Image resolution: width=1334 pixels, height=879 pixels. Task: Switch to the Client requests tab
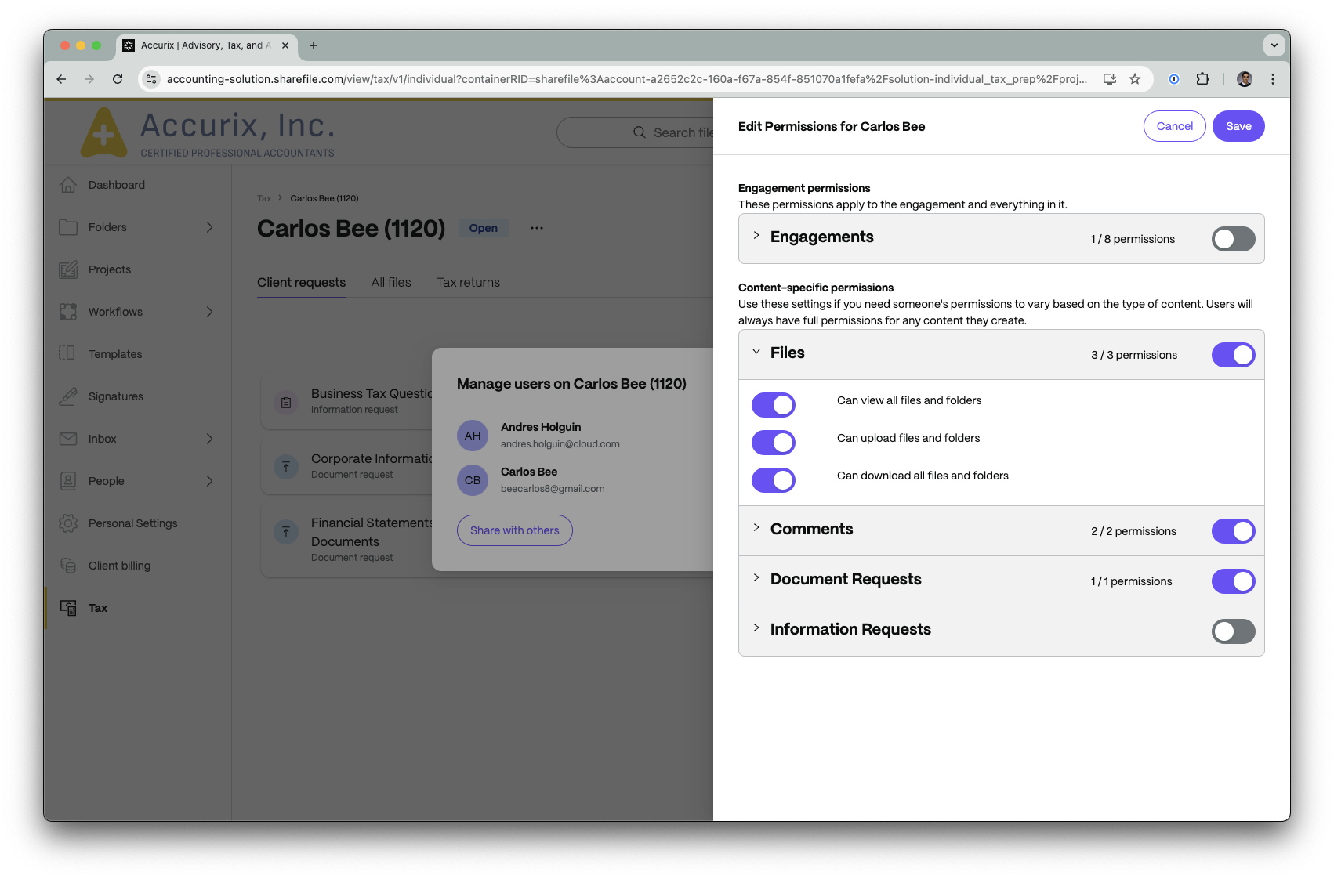301,282
